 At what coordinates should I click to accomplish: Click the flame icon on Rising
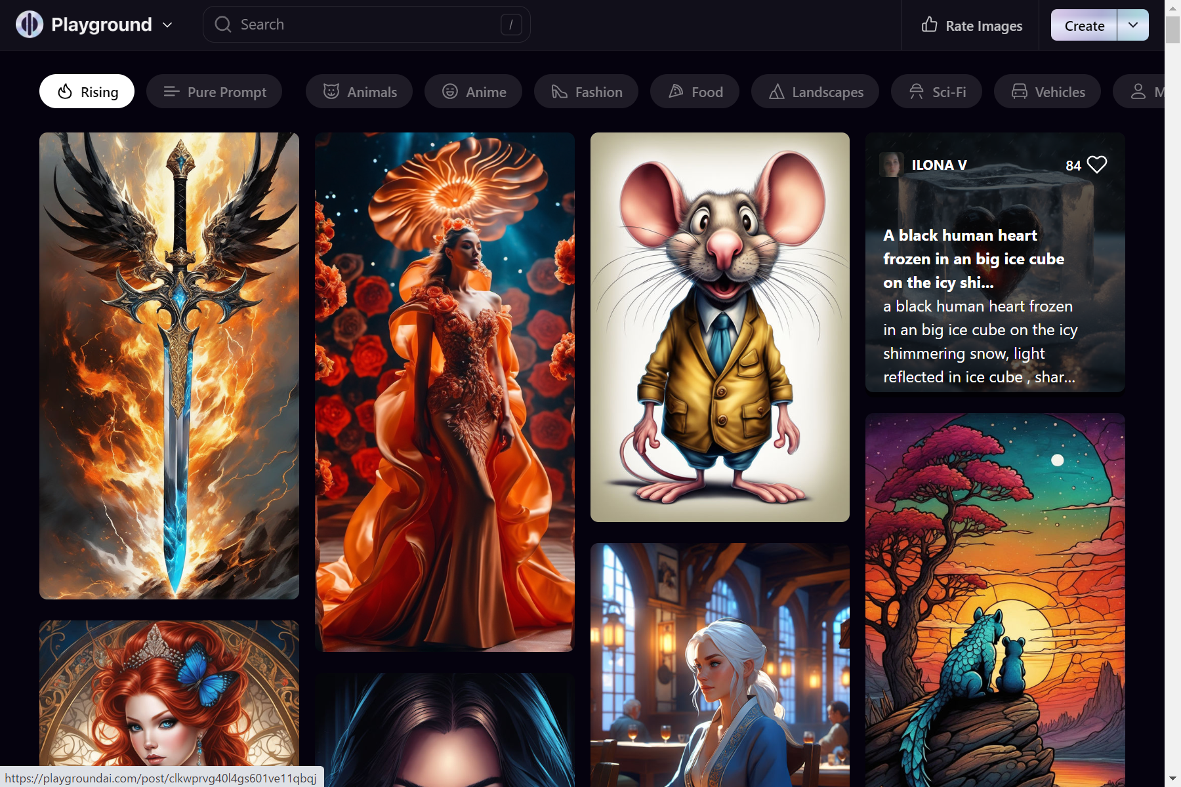click(64, 92)
